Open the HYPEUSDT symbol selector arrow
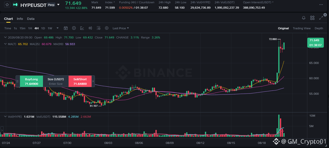Viewport: 329px width, 148px height. pos(58,5)
